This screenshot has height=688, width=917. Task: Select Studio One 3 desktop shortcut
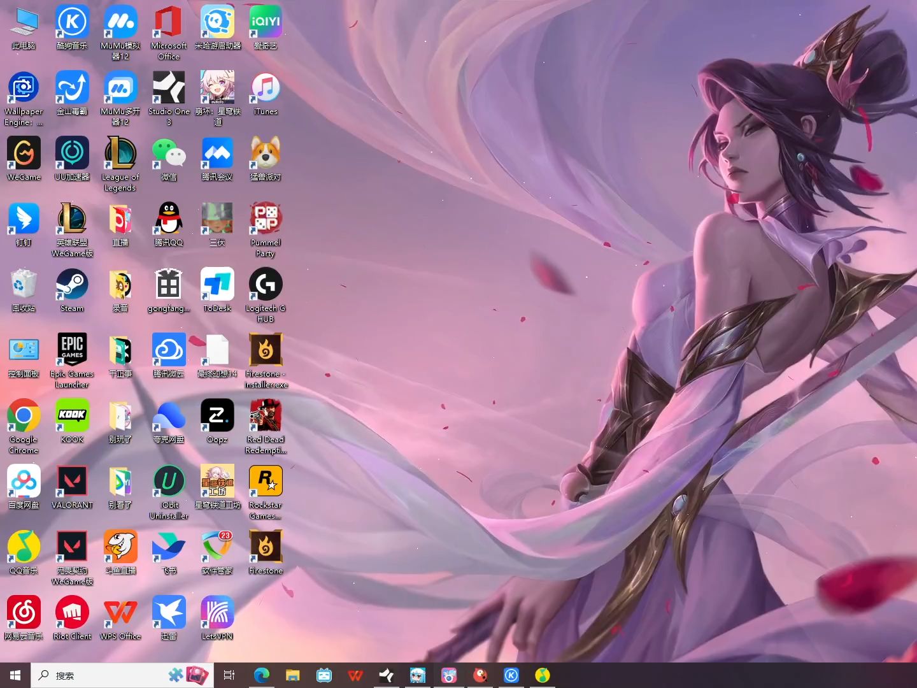tap(169, 99)
